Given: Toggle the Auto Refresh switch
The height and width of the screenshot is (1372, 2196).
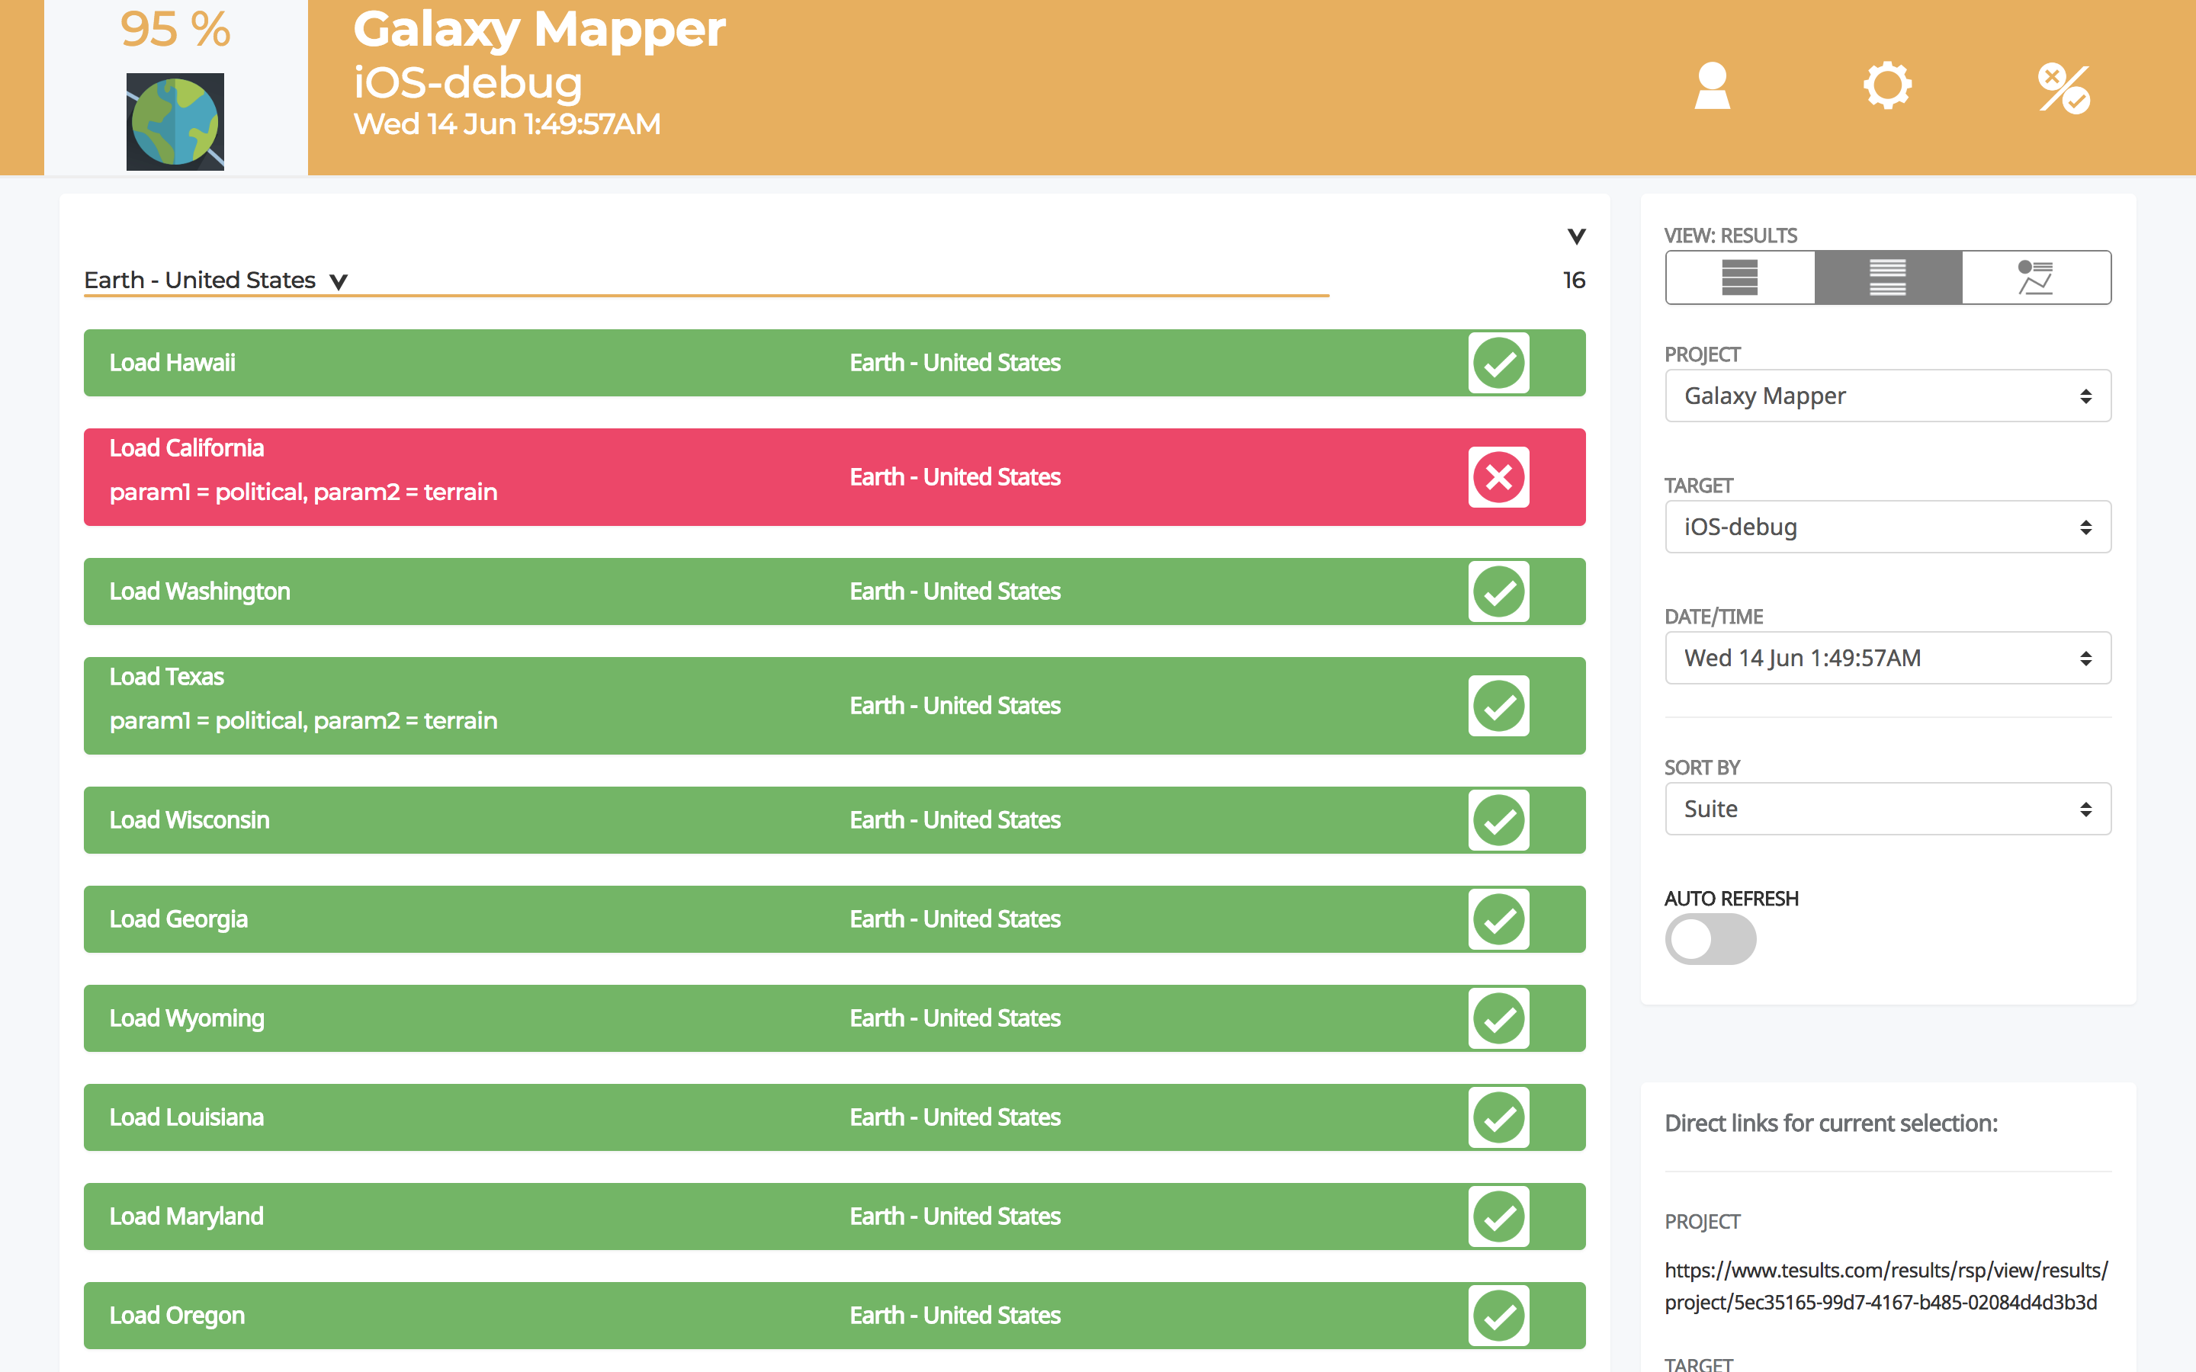Looking at the screenshot, I should tap(1710, 939).
